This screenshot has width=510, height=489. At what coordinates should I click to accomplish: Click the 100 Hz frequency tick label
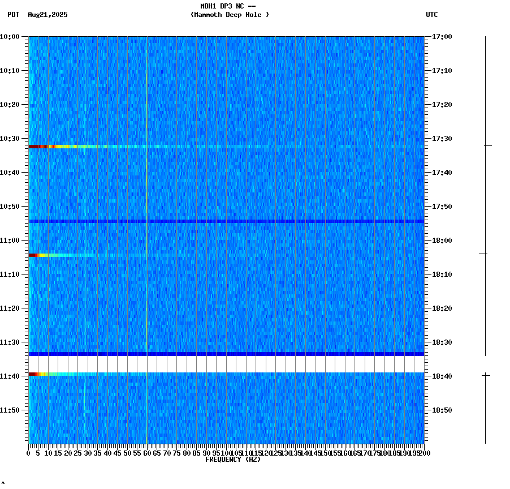[226, 453]
